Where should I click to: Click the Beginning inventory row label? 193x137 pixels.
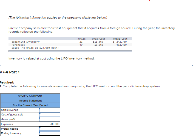click(x=25, y=42)
